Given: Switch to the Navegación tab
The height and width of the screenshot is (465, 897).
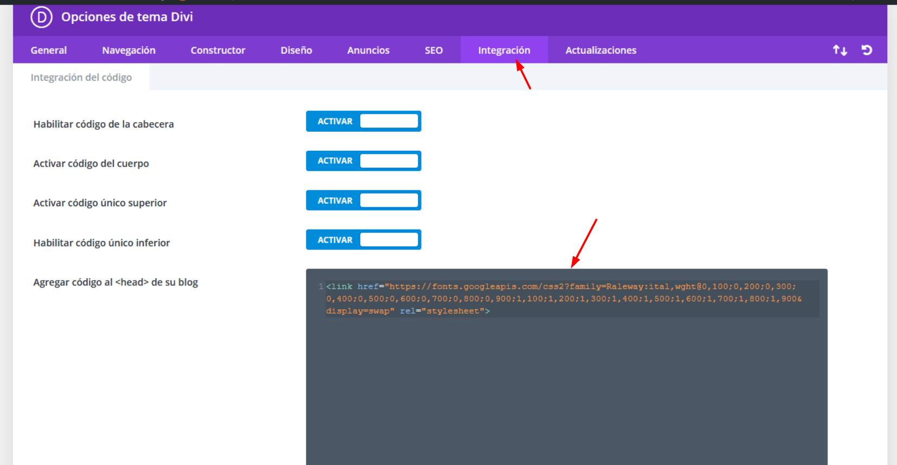Looking at the screenshot, I should (129, 50).
